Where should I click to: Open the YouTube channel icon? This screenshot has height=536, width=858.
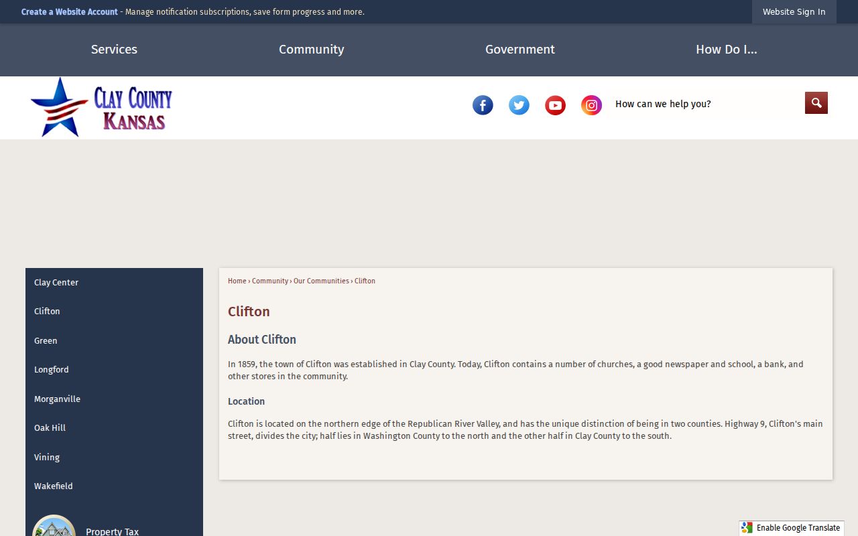pyautogui.click(x=555, y=105)
